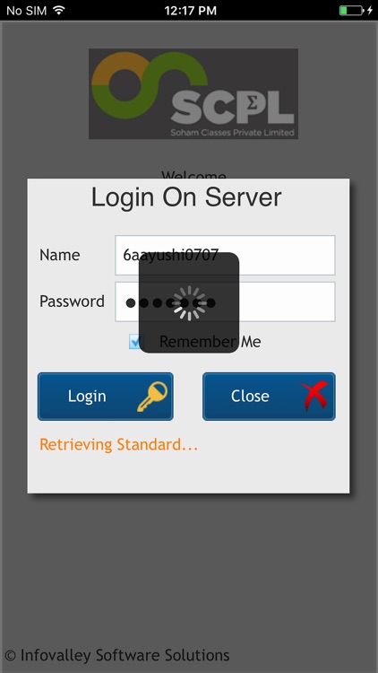Focus the Name input field

[x=225, y=255]
